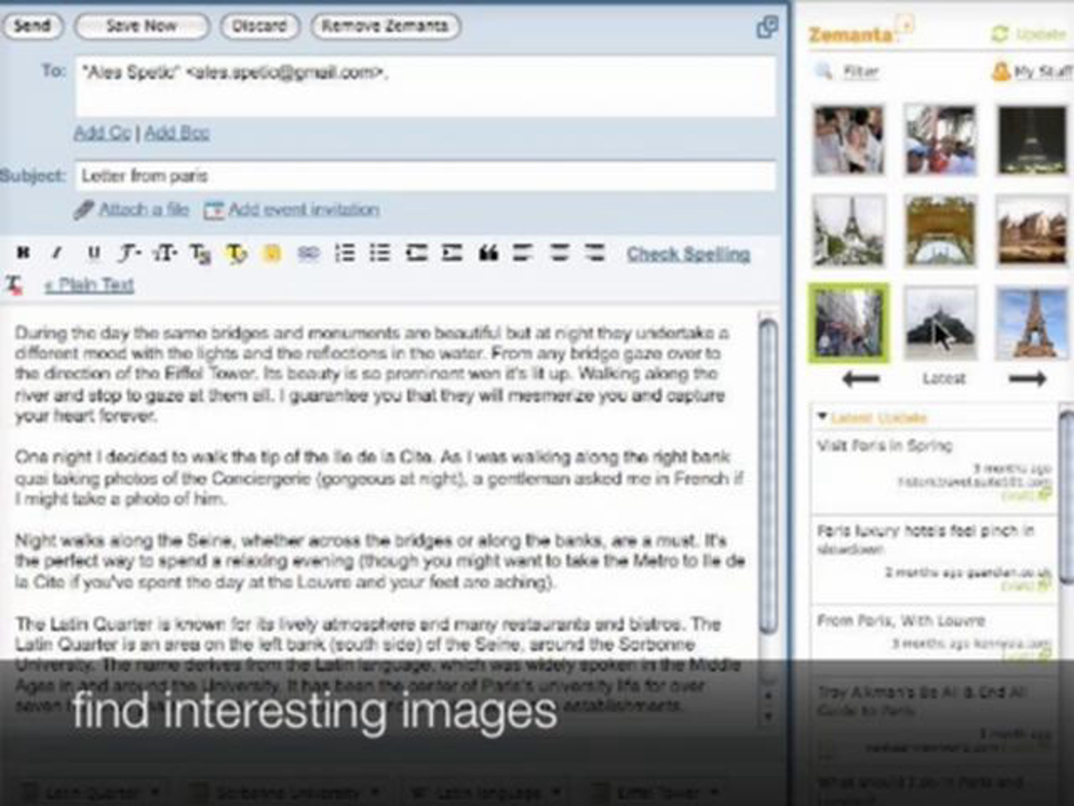This screenshot has width=1074, height=806.
Task: Run Check Spelling on the message
Action: tap(689, 254)
